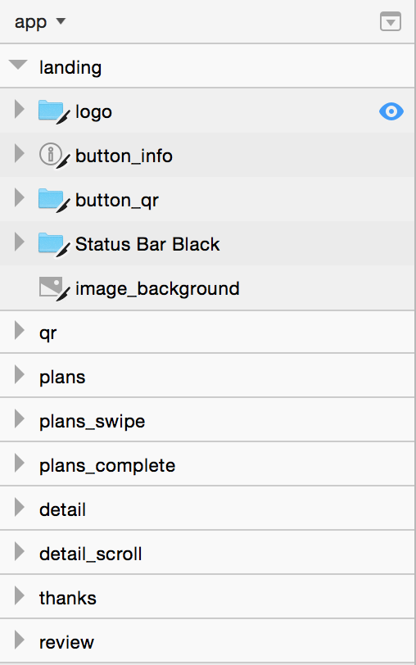Collapse the landing artboard

coord(18,65)
